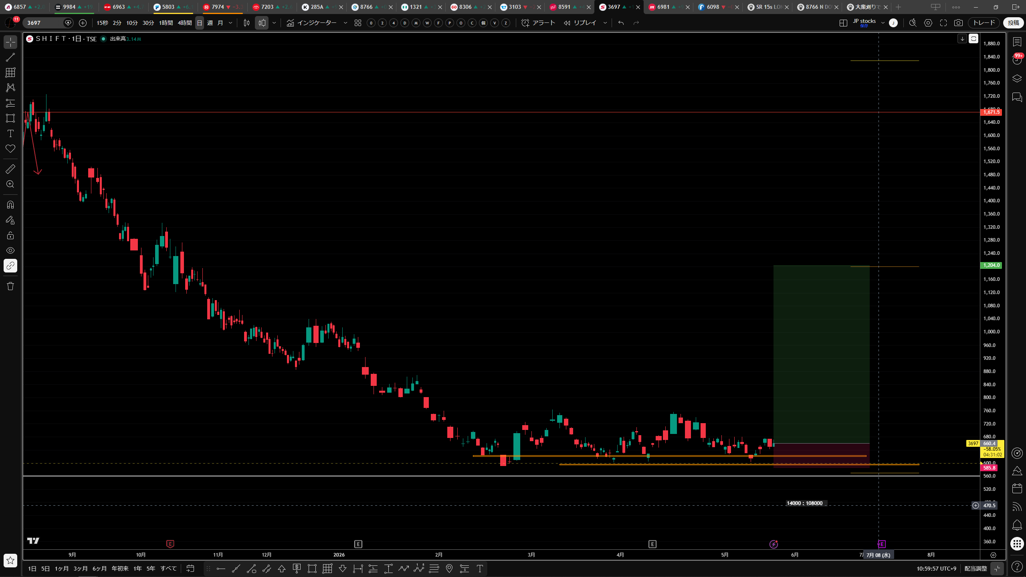This screenshot has height=577, width=1026.
Task: Hide all drawings with eye icon
Action: pyautogui.click(x=10, y=250)
